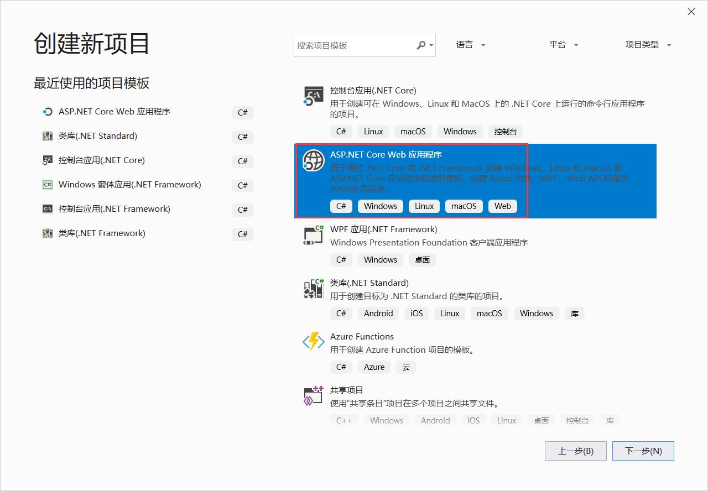Click recent Windows Forms app icon
Image resolution: width=708 pixels, height=491 pixels.
coord(48,185)
